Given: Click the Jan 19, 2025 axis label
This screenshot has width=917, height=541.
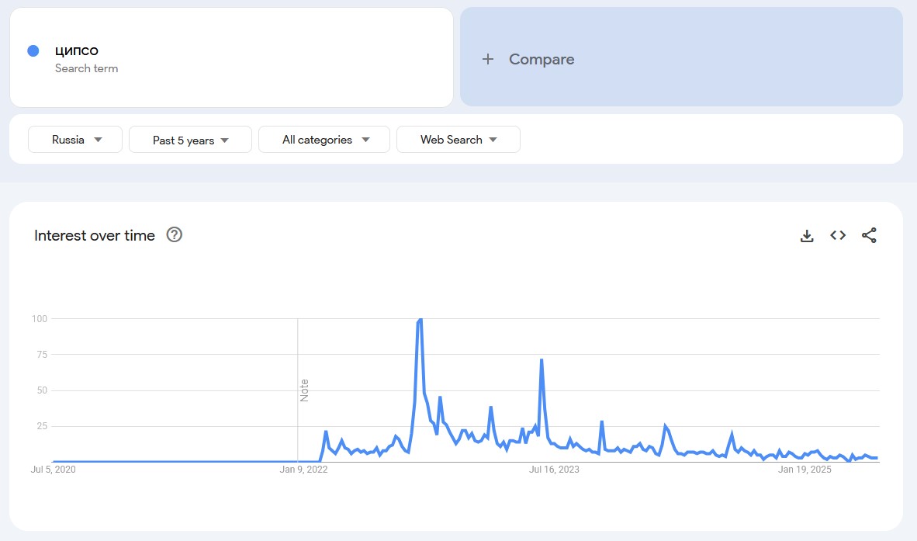Looking at the screenshot, I should click(x=805, y=469).
